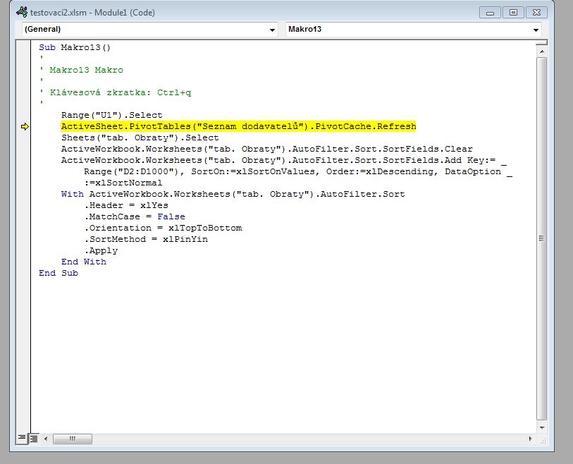Click the vertical scrollbar up arrow
The image size is (573, 464).
click(541, 51)
